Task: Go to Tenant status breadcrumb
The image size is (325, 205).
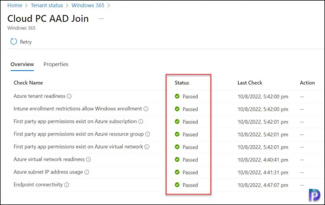Action: 47,5
